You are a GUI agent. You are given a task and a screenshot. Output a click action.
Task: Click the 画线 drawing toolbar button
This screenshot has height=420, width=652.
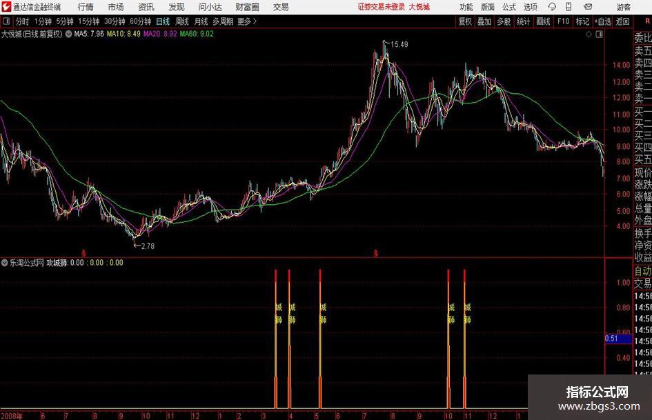(543, 21)
